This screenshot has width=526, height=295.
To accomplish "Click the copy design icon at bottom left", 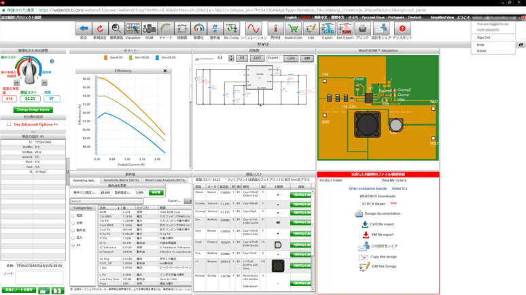I will pyautogui.click(x=57, y=290).
